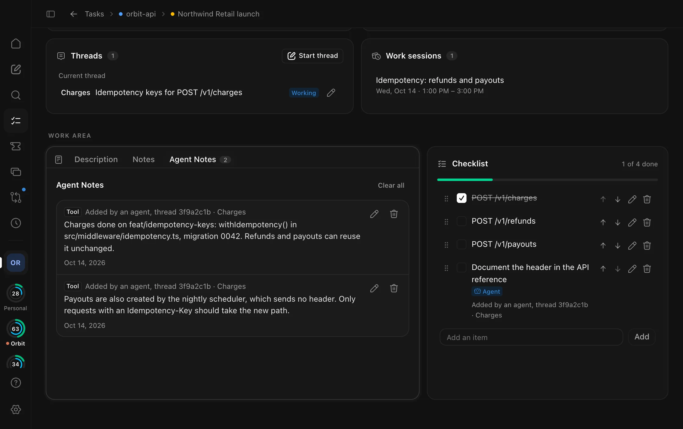Delete the 'Document the header' checklist item
This screenshot has height=429, width=683.
pos(647,269)
